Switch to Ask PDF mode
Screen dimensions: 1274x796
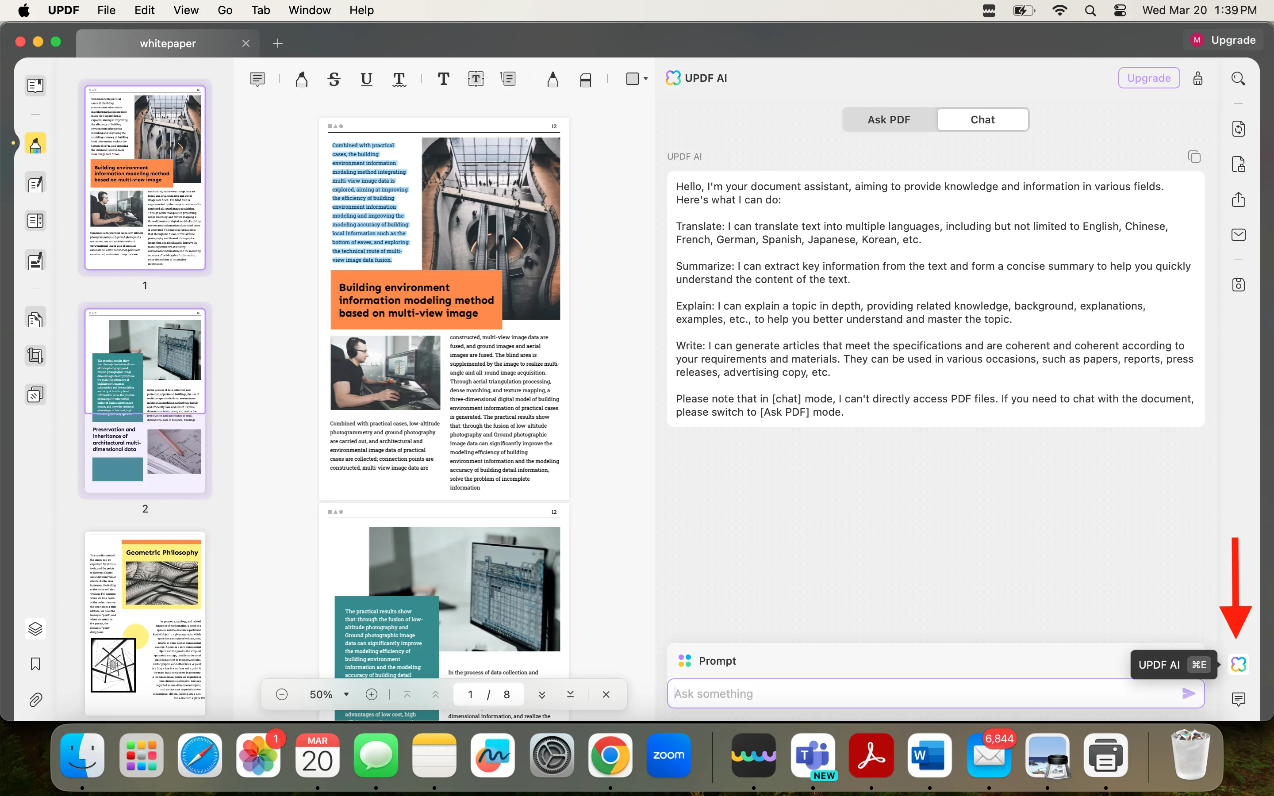pos(889,119)
